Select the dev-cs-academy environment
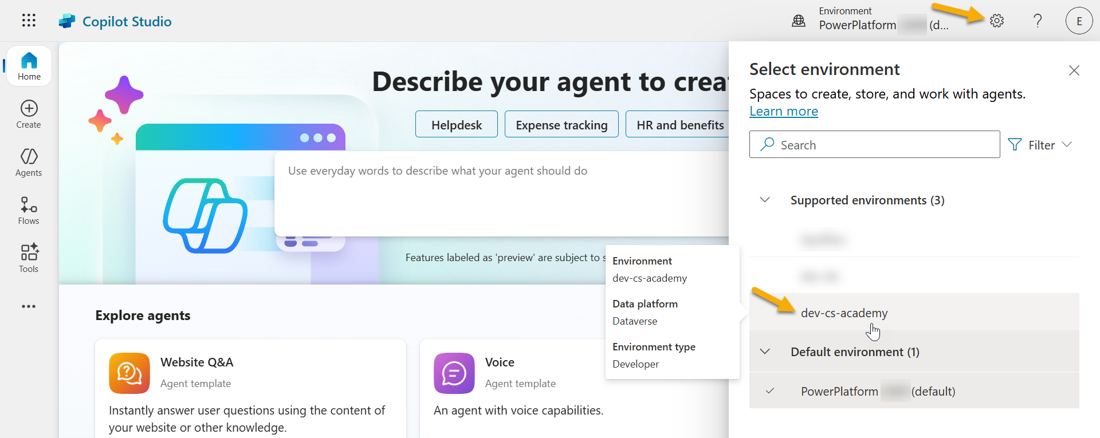Image resolution: width=1100 pixels, height=438 pixels. pos(844,313)
